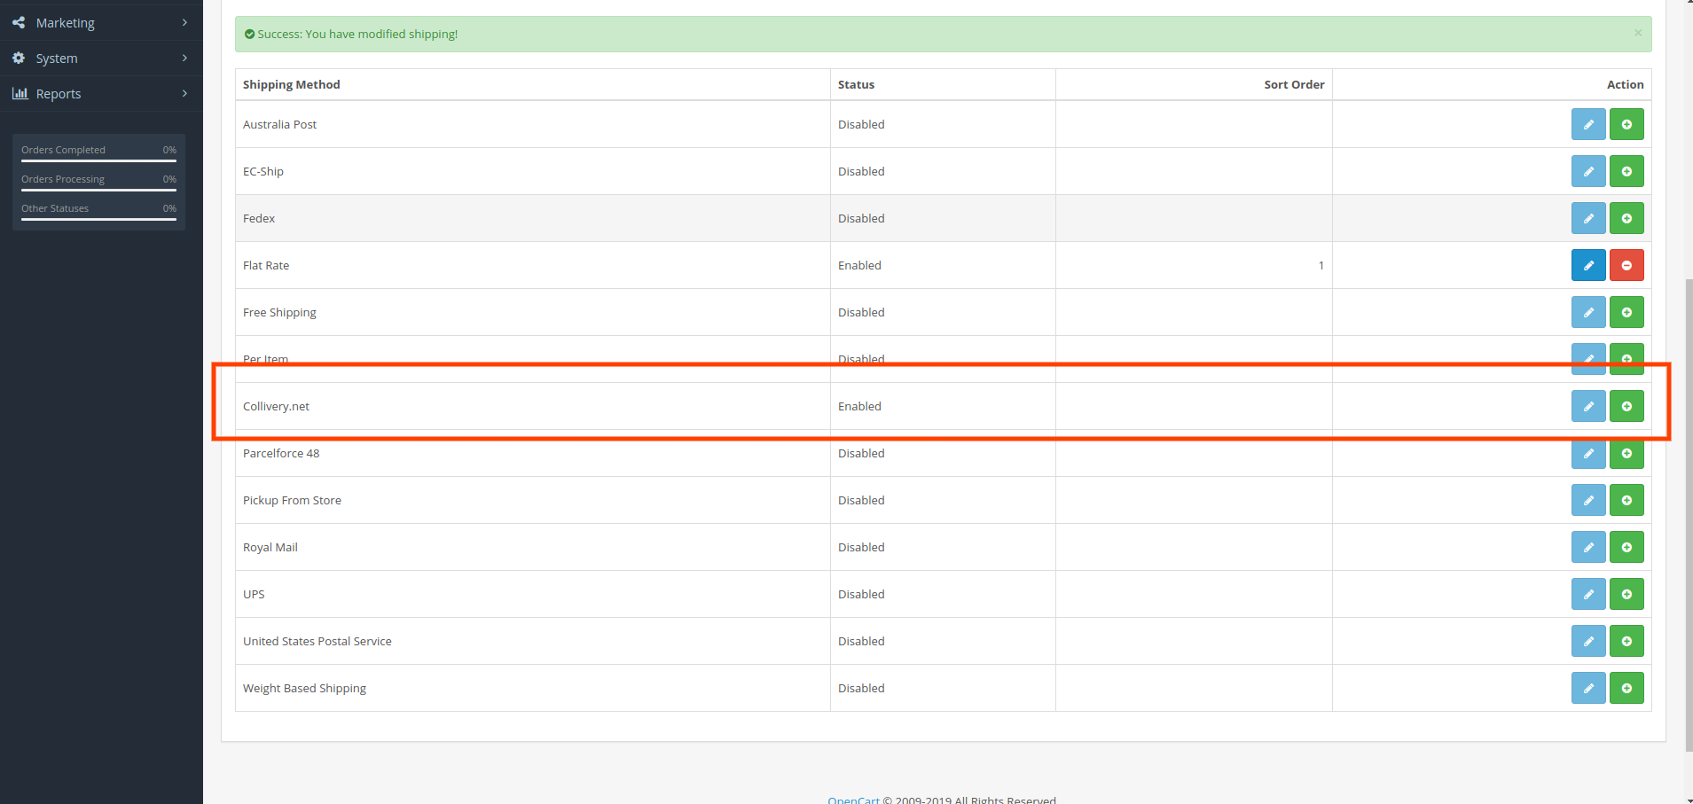
Task: Install the Pickup From Store method
Action: 1626,500
